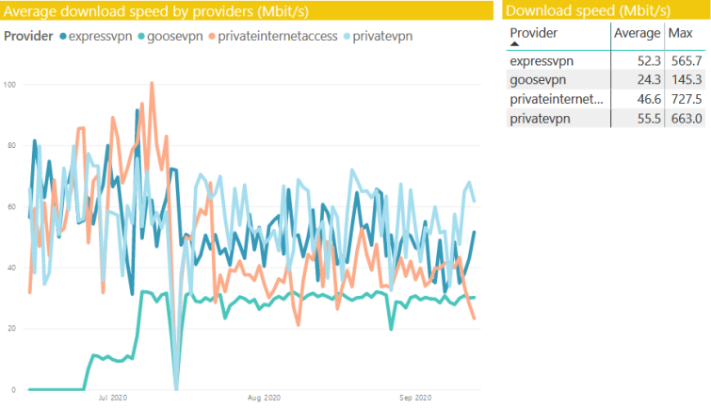Image resolution: width=711 pixels, height=408 pixels.
Task: Sort table by Max column header
Action: (x=680, y=33)
